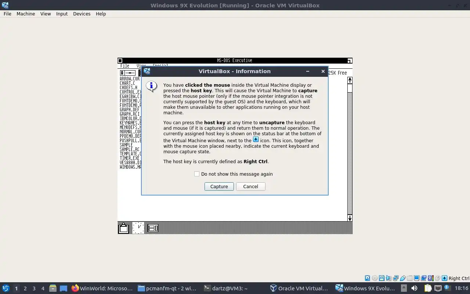Open the Help menu
The image size is (470, 294).
101,14
